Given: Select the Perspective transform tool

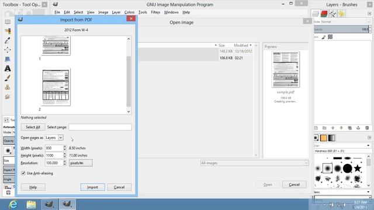Looking at the screenshot, I should [8, 60].
